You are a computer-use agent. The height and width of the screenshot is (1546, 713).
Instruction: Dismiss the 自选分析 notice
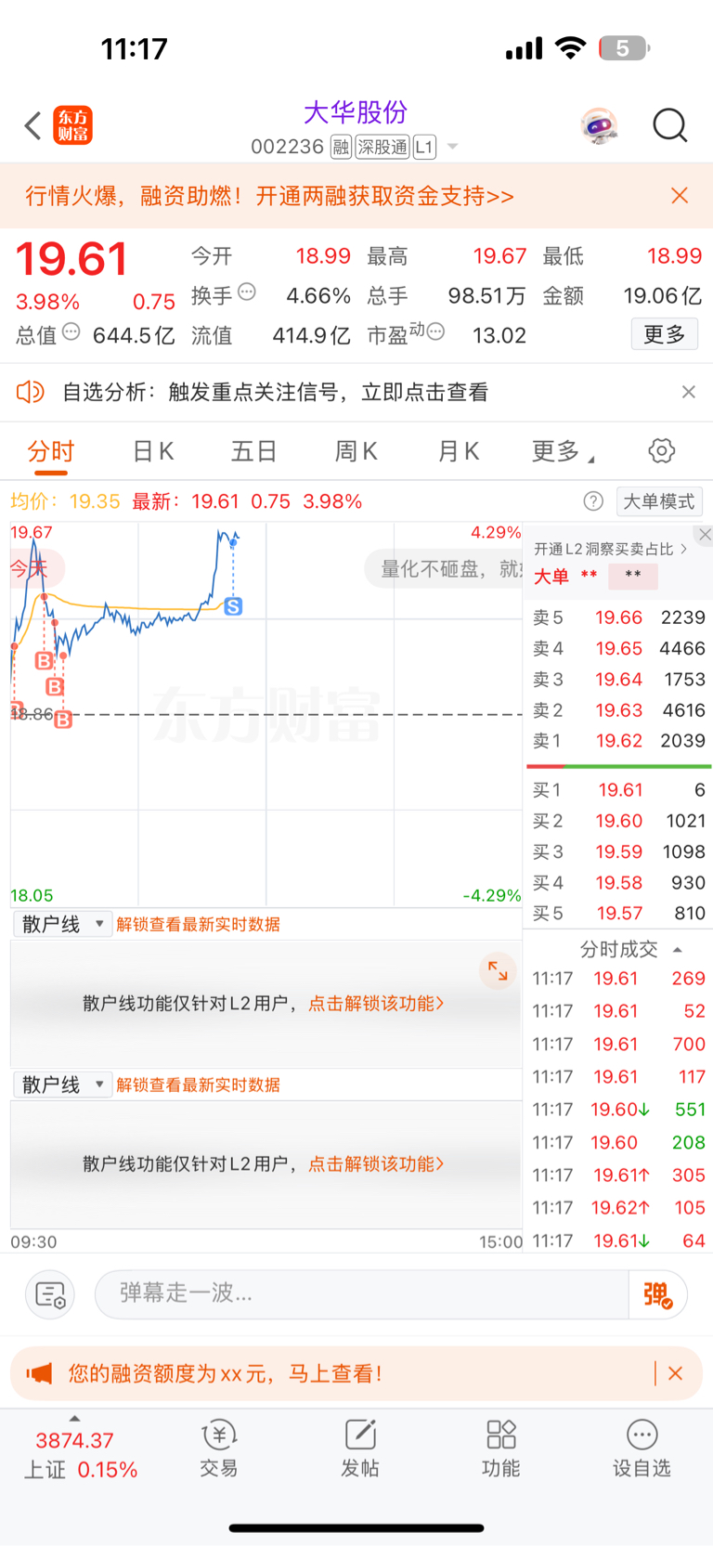(688, 392)
